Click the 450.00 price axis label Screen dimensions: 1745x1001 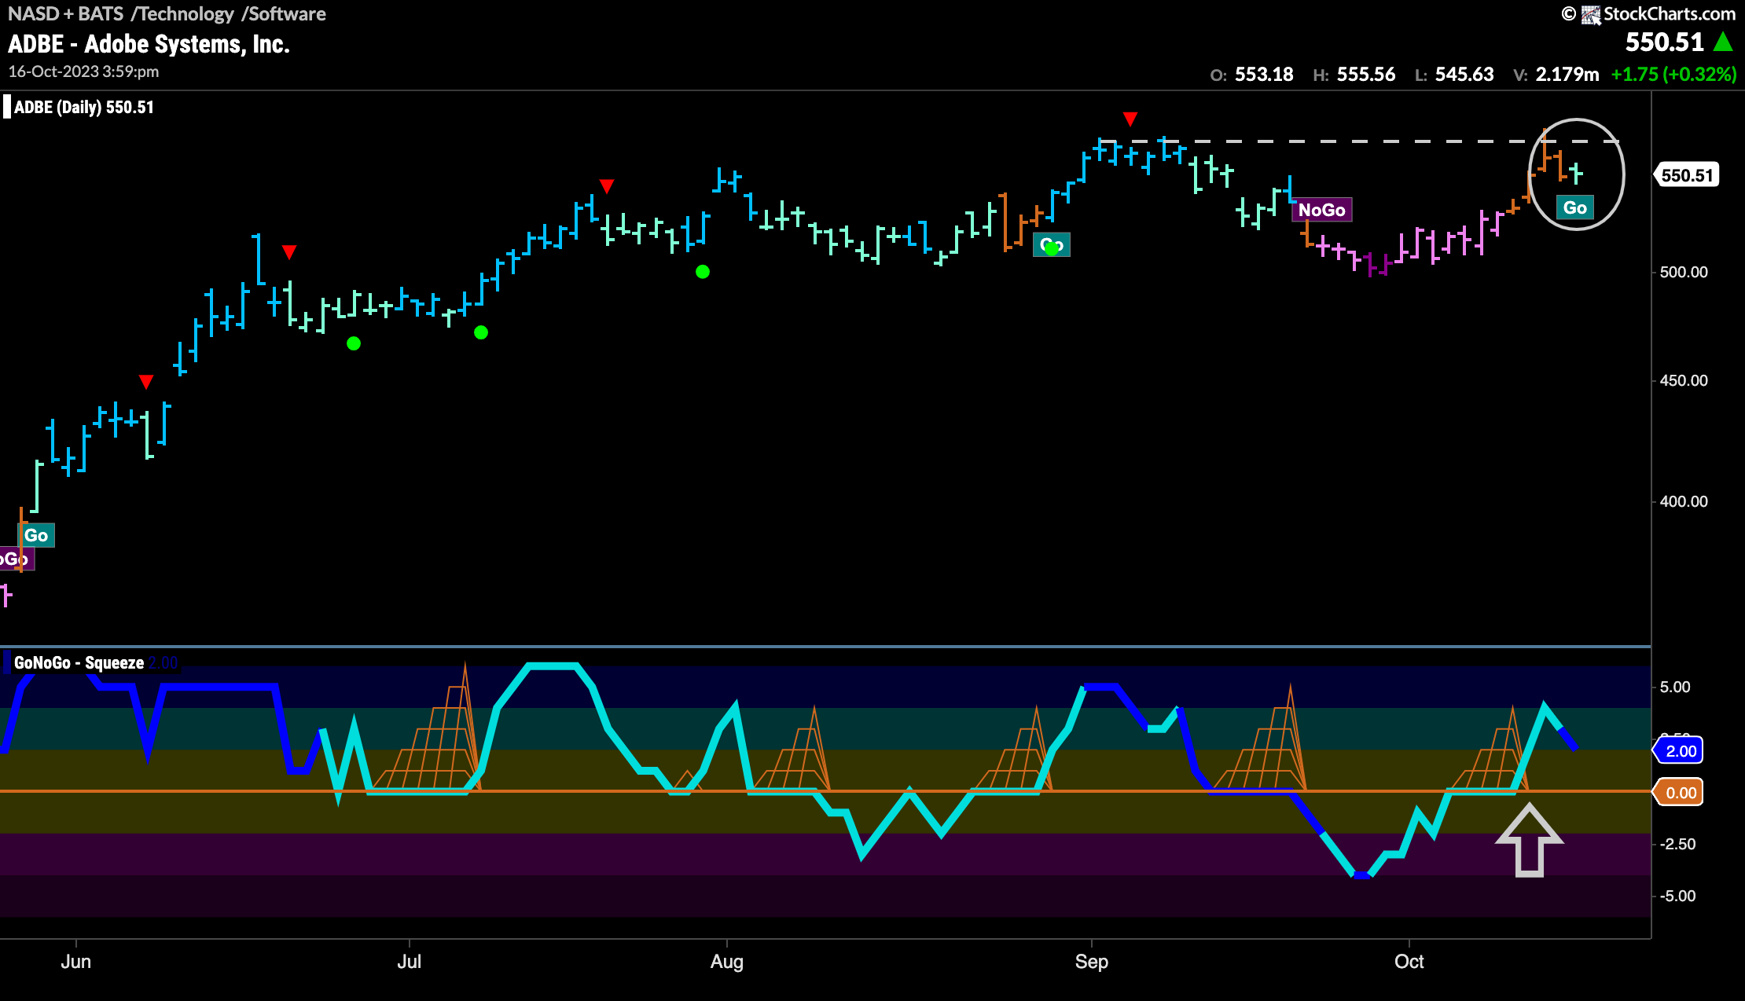point(1683,381)
